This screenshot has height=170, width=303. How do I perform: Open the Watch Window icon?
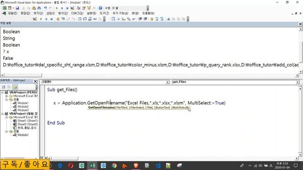point(90,19)
